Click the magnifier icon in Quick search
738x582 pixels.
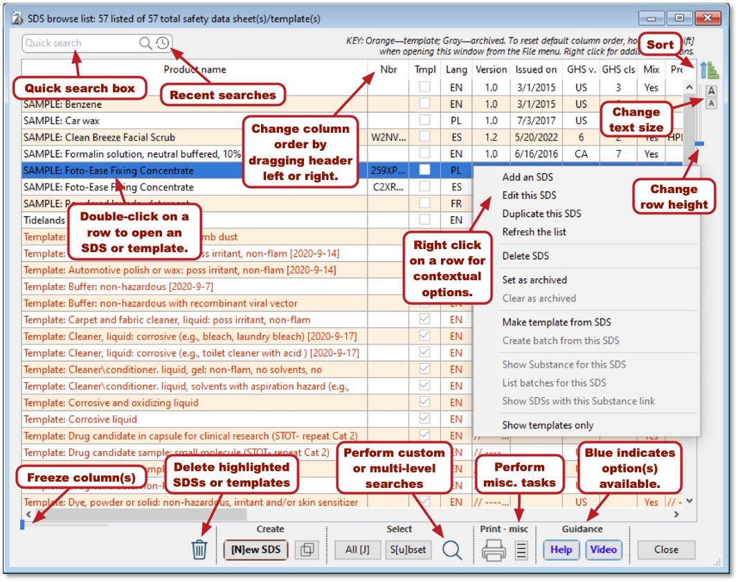coord(145,44)
